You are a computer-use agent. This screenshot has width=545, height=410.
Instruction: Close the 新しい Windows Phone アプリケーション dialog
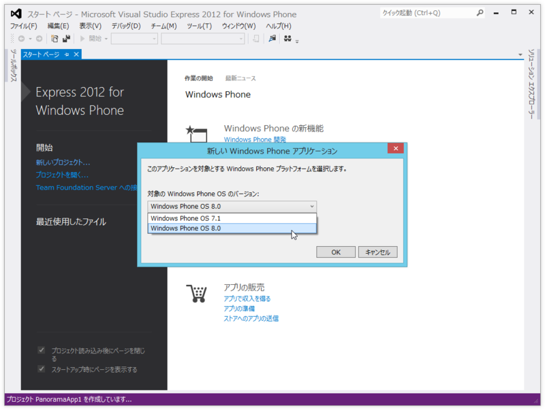coord(396,148)
